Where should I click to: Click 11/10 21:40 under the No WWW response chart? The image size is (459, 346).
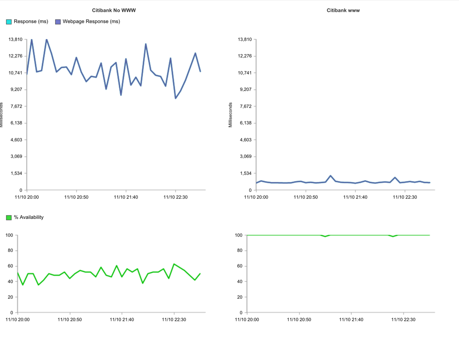126,197
